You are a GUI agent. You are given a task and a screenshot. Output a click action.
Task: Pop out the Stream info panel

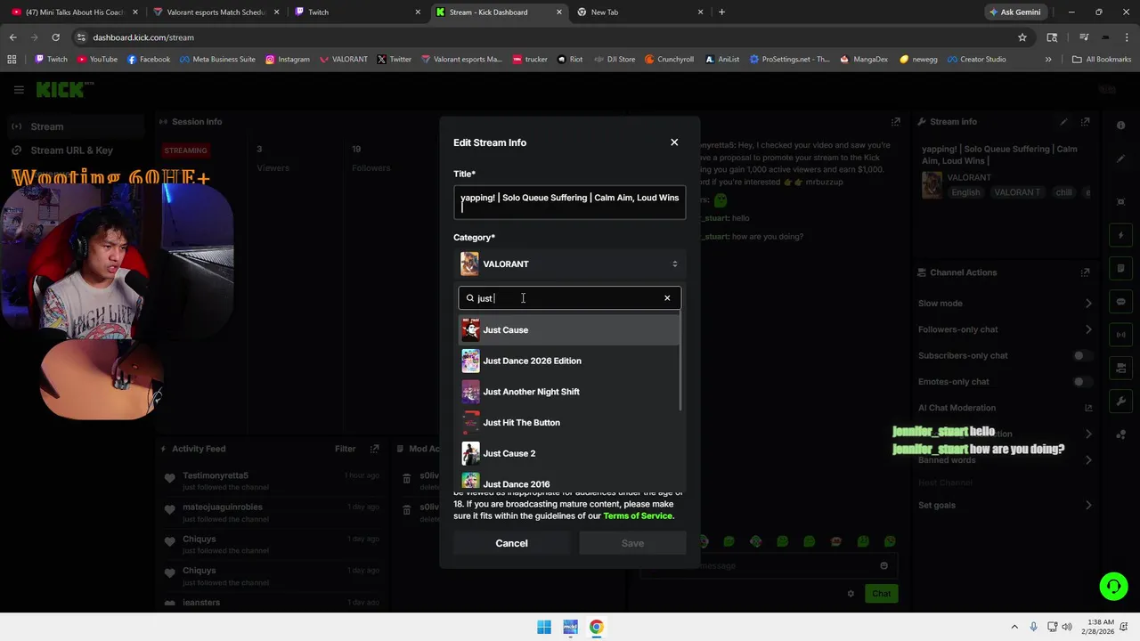(1085, 122)
